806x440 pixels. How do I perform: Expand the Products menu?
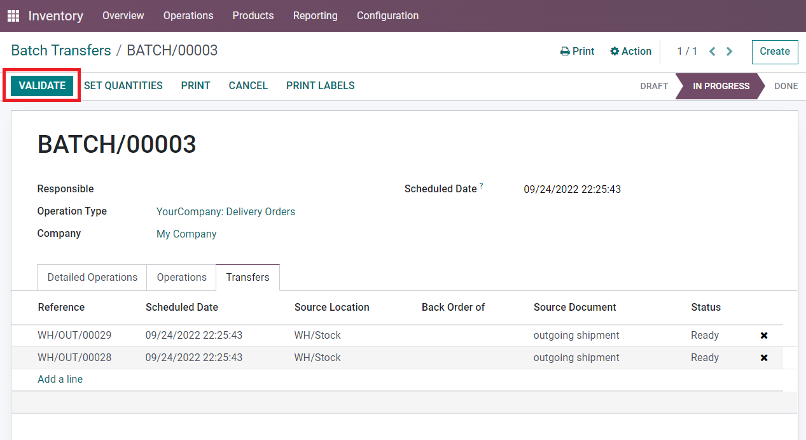[253, 16]
